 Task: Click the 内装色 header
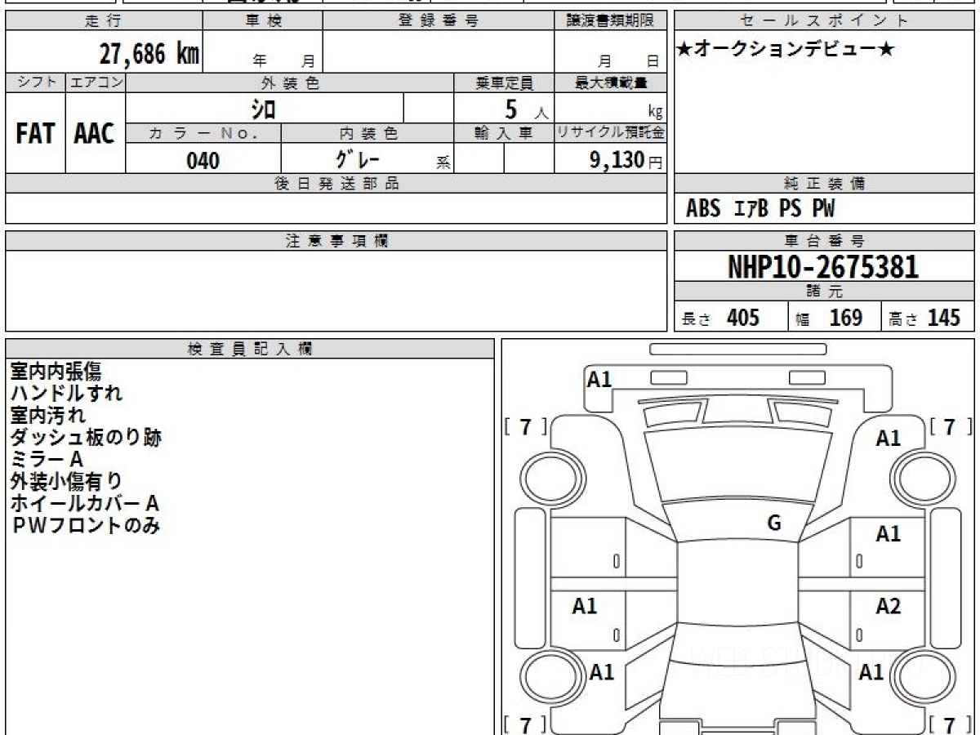(x=367, y=133)
